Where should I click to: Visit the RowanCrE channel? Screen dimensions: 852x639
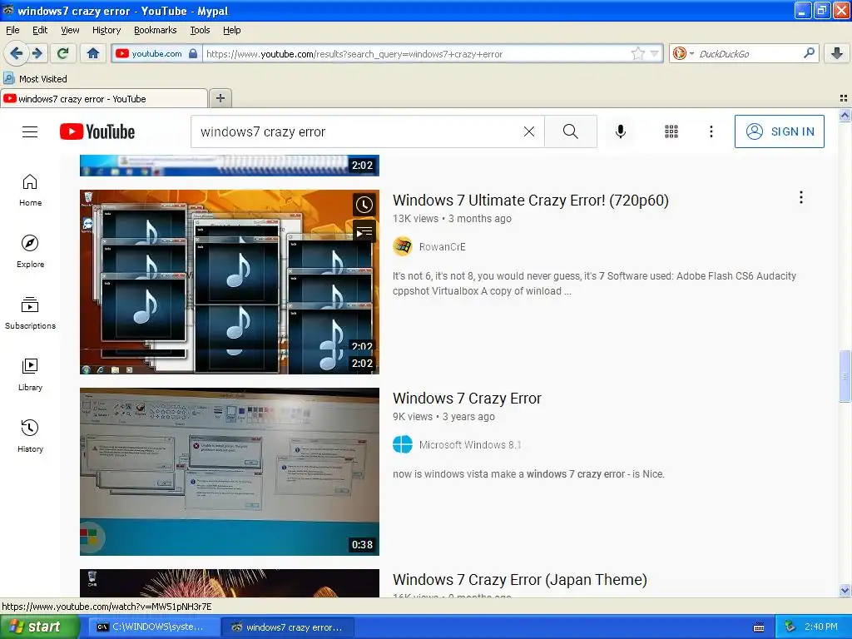click(443, 246)
